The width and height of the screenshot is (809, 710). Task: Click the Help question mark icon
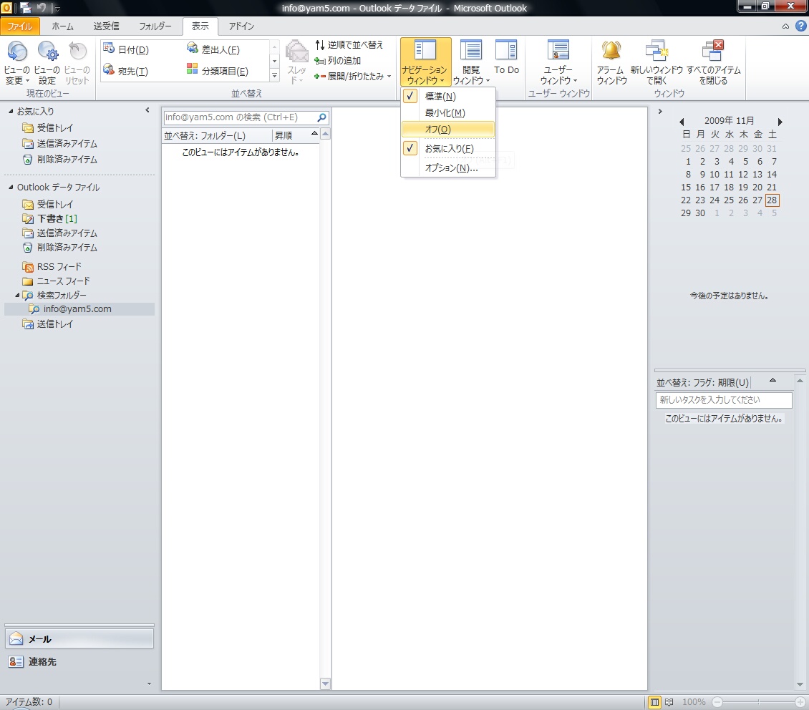coord(800,26)
